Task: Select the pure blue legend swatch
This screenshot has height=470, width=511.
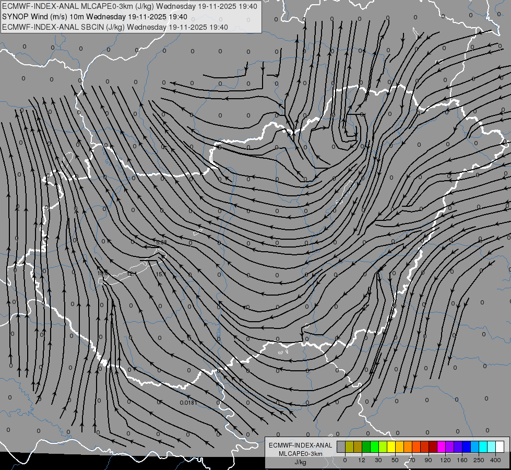Action: pyautogui.click(x=467, y=446)
